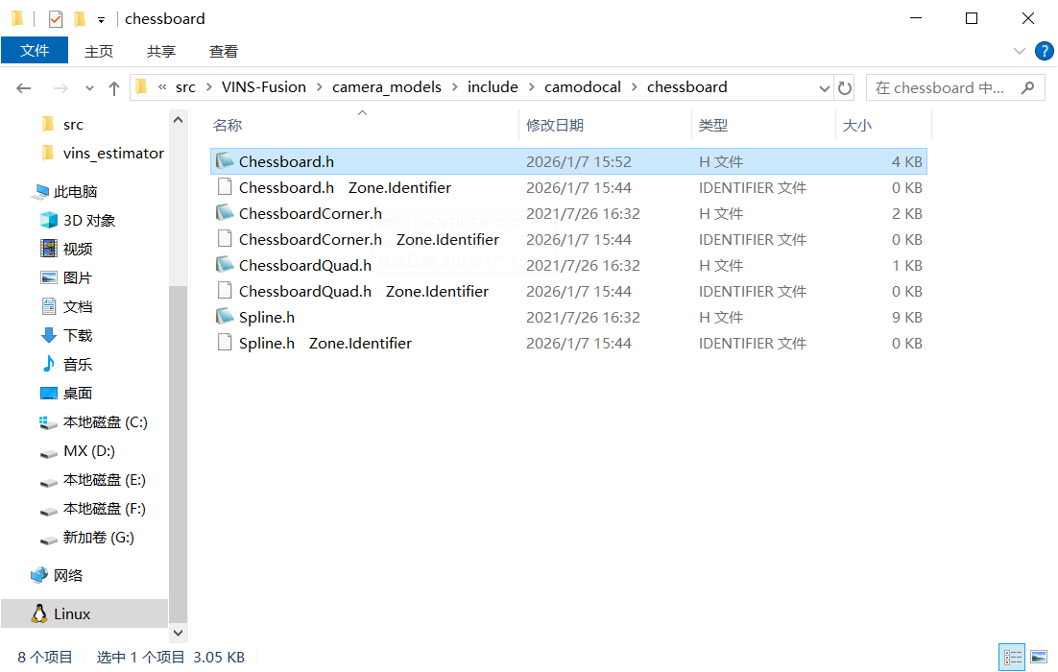Select the Spline.h file icon
The image size is (1058, 672).
click(225, 317)
